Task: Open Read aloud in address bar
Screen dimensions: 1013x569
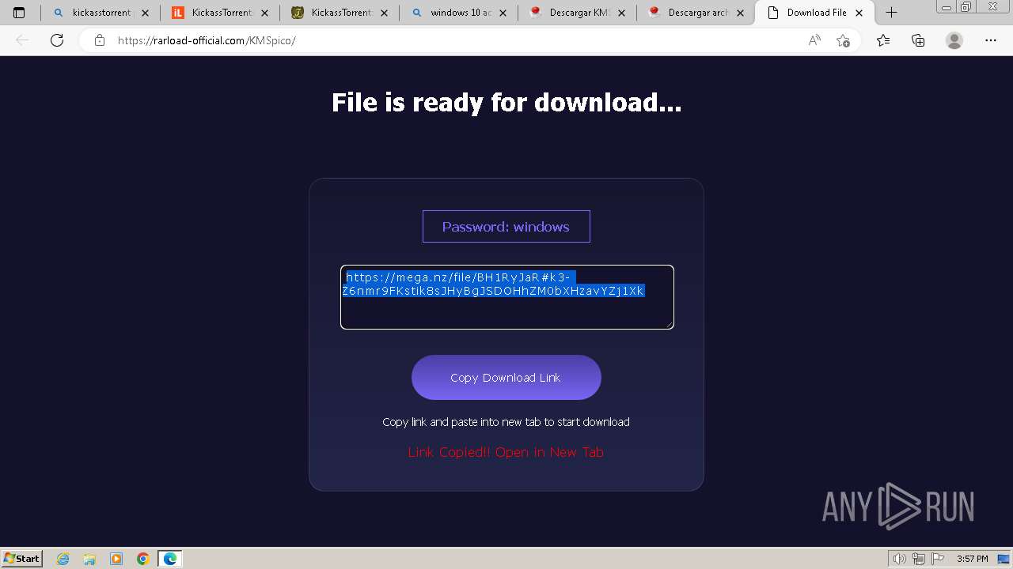Action: click(814, 40)
